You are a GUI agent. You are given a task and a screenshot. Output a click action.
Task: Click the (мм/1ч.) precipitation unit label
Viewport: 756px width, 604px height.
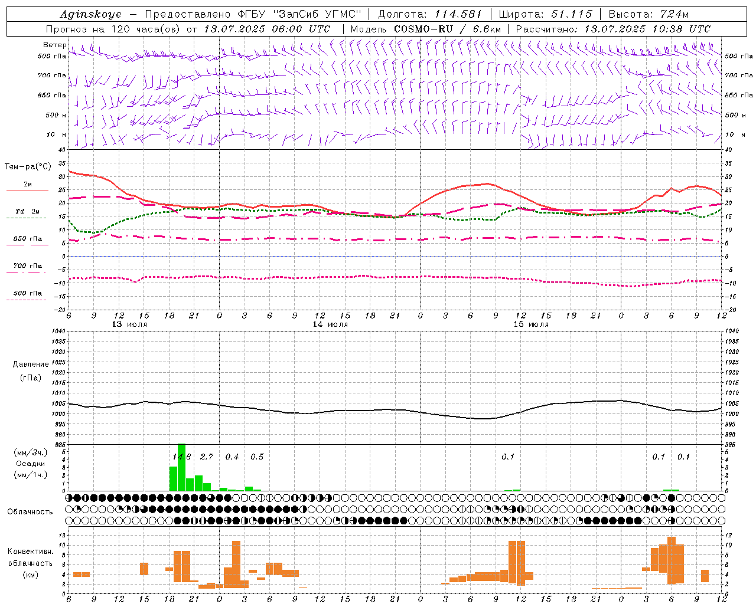30,475
